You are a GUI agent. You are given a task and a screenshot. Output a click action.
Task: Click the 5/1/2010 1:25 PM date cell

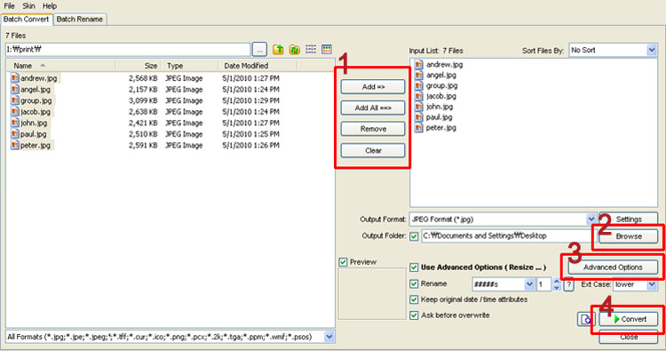tap(250, 134)
